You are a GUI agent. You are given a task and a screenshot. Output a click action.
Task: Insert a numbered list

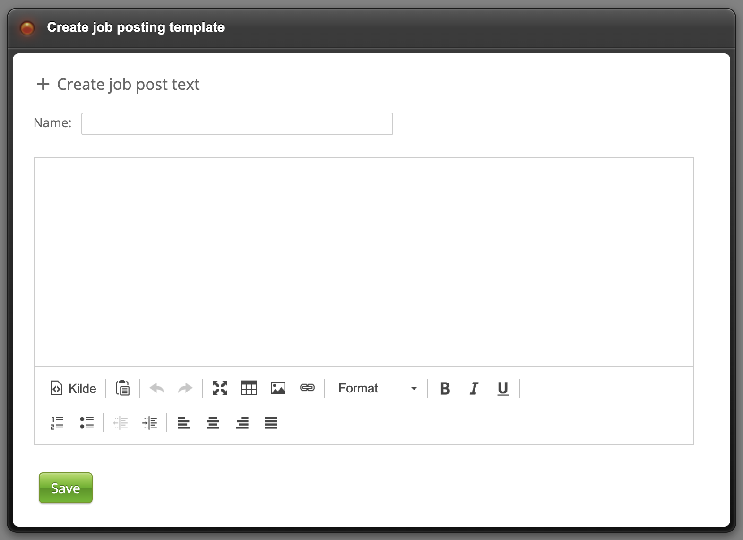coord(57,423)
